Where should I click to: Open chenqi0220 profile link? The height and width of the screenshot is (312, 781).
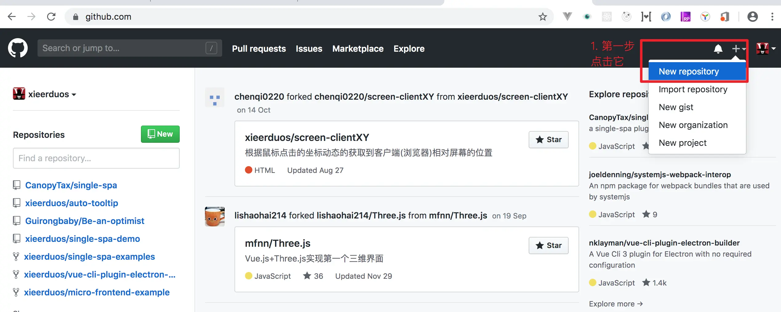(259, 97)
